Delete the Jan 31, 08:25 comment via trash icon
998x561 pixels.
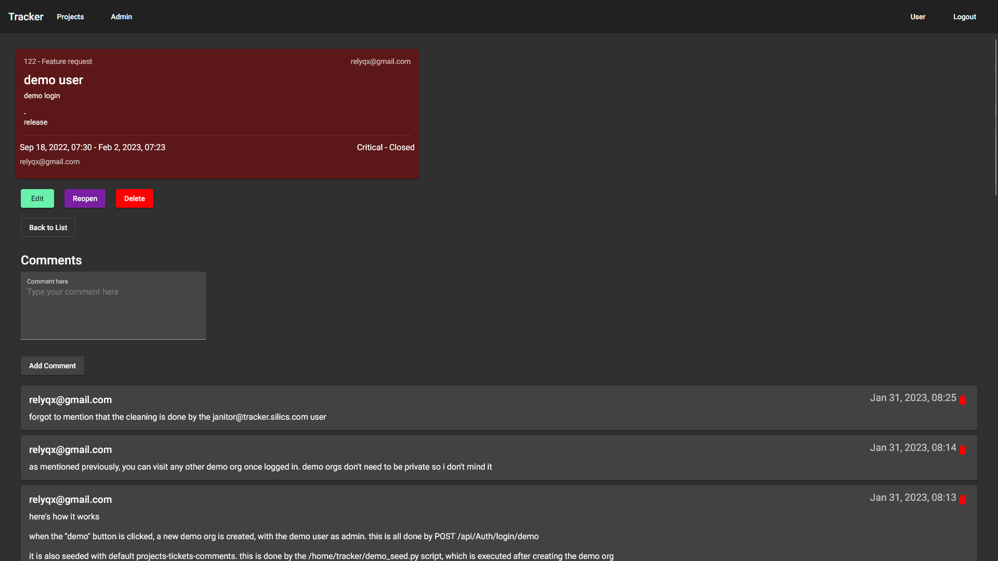coord(962,400)
